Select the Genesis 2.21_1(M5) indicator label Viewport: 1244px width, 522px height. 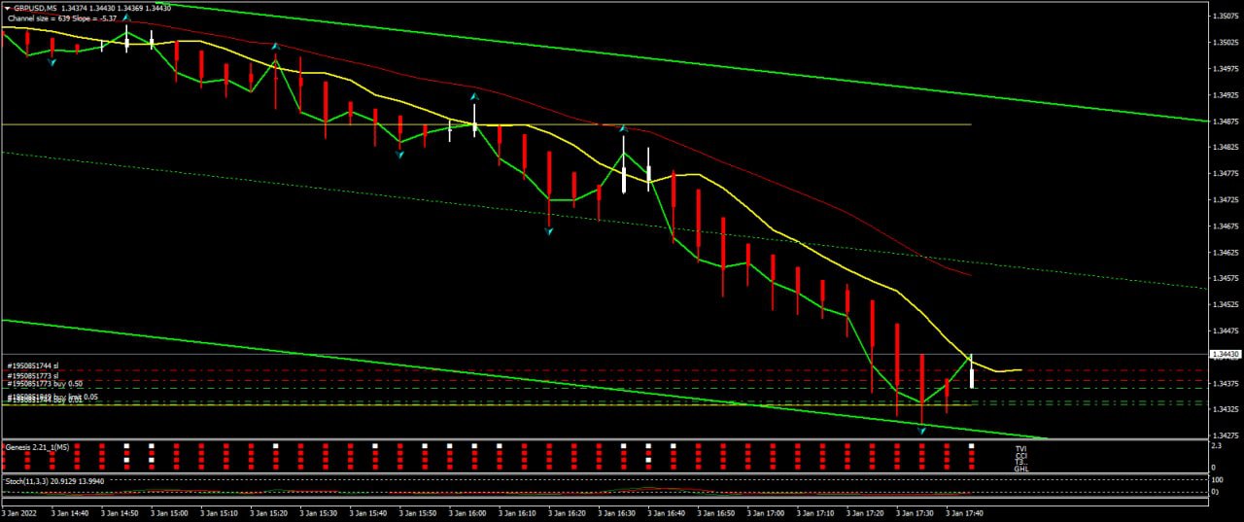click(x=37, y=447)
